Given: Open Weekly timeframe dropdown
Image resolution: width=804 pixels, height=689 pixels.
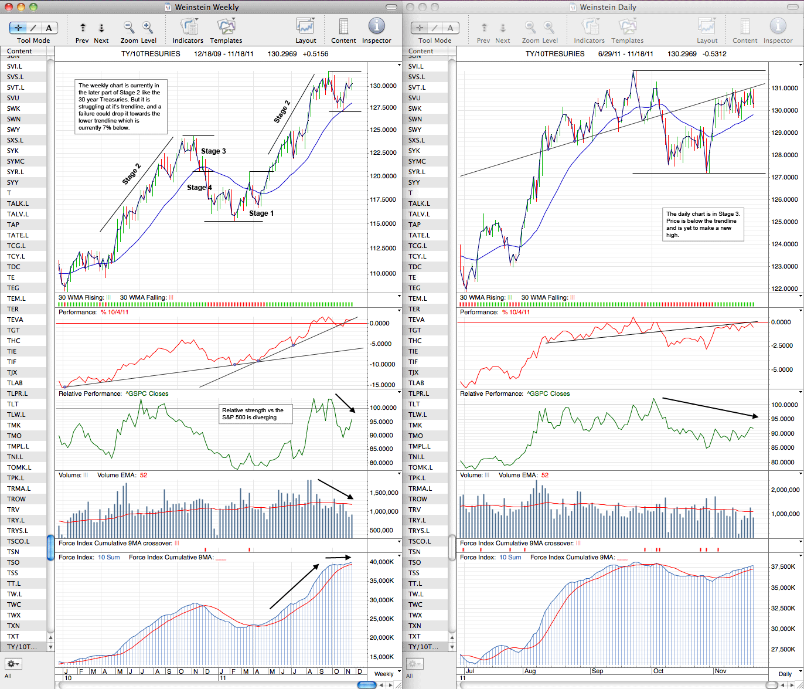Looking at the screenshot, I should [384, 674].
